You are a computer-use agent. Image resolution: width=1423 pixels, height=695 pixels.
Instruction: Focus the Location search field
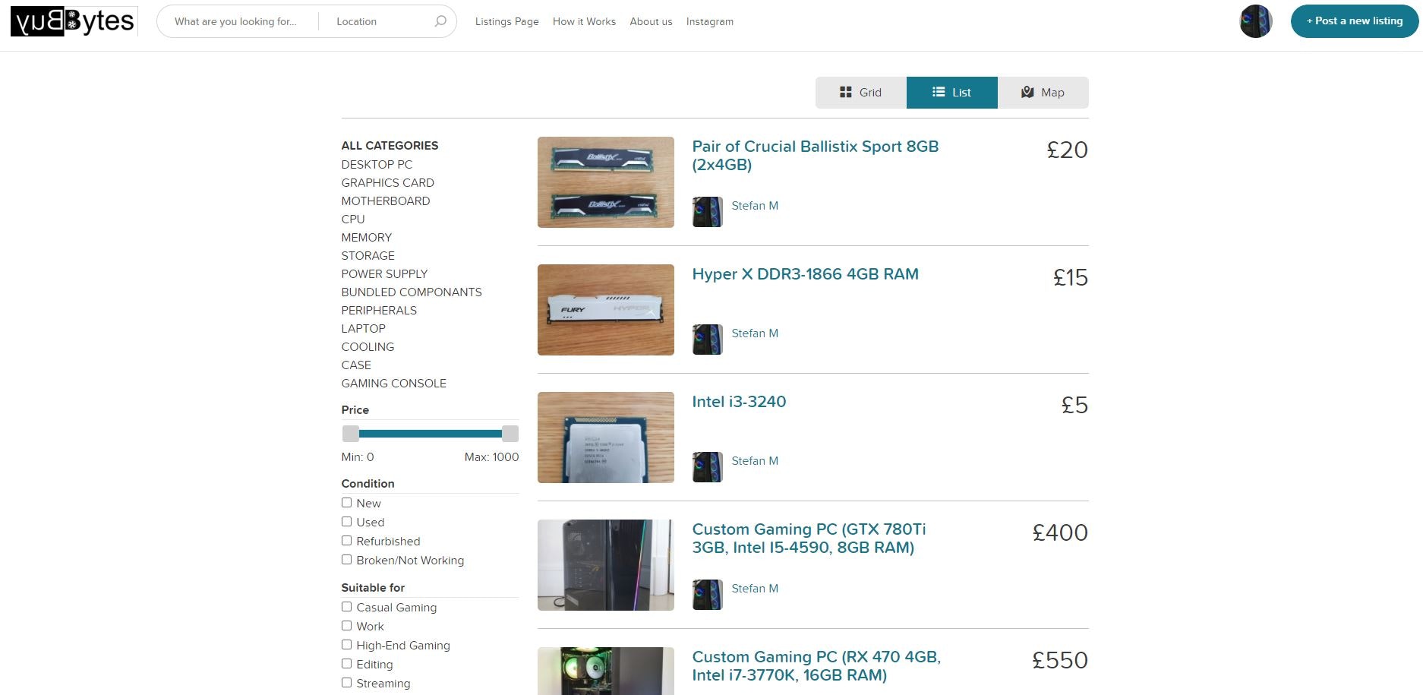pos(376,21)
